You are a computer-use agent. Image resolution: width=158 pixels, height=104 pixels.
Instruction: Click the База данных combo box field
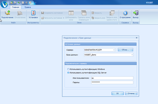coord(108,55)
